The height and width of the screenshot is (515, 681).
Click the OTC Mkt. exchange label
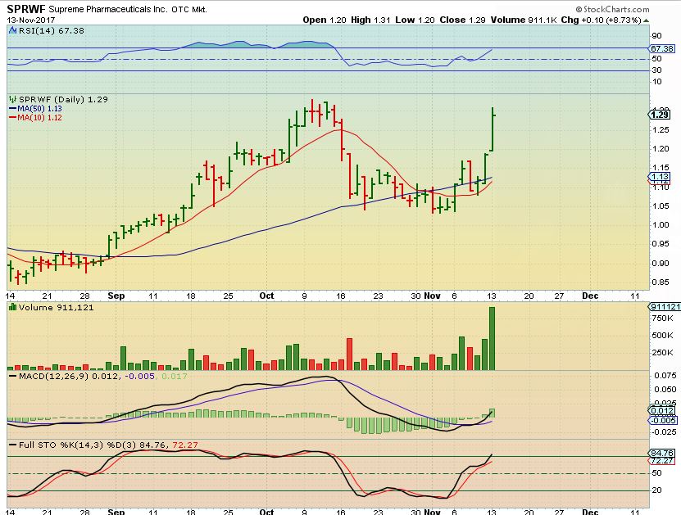click(x=189, y=10)
